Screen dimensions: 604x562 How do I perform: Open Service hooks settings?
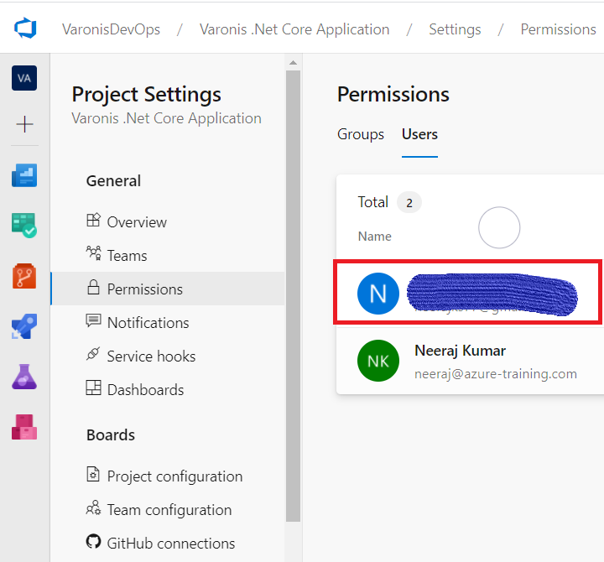pos(151,356)
